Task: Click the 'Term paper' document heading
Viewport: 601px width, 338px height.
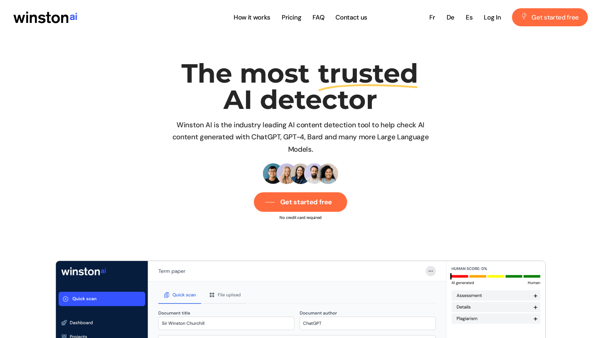Action: [172, 271]
